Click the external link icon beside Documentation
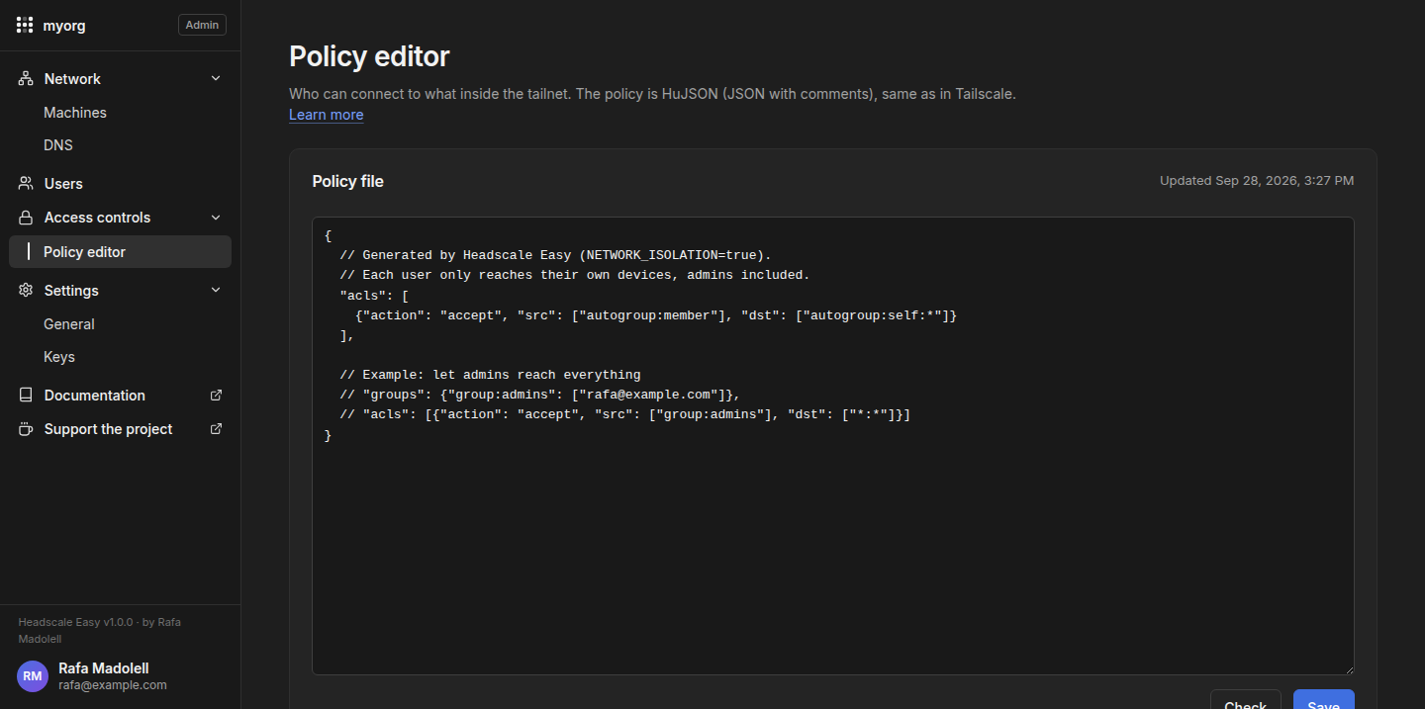This screenshot has height=709, width=1425. pyautogui.click(x=217, y=396)
